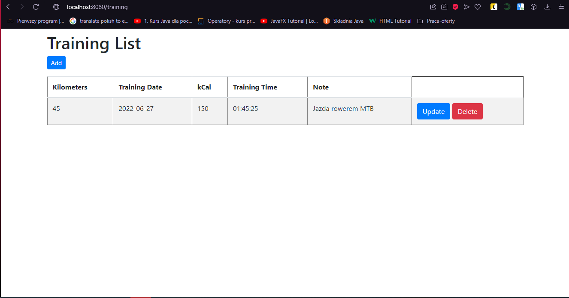Open the 'Pierwszy program' bookmark
569x298 pixels.
36,21
